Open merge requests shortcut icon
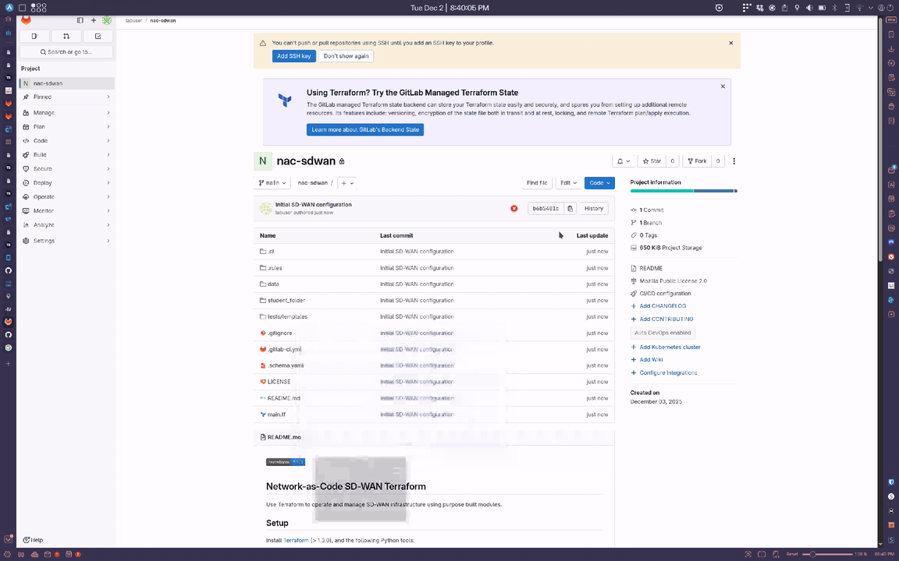The image size is (899, 561). [66, 36]
